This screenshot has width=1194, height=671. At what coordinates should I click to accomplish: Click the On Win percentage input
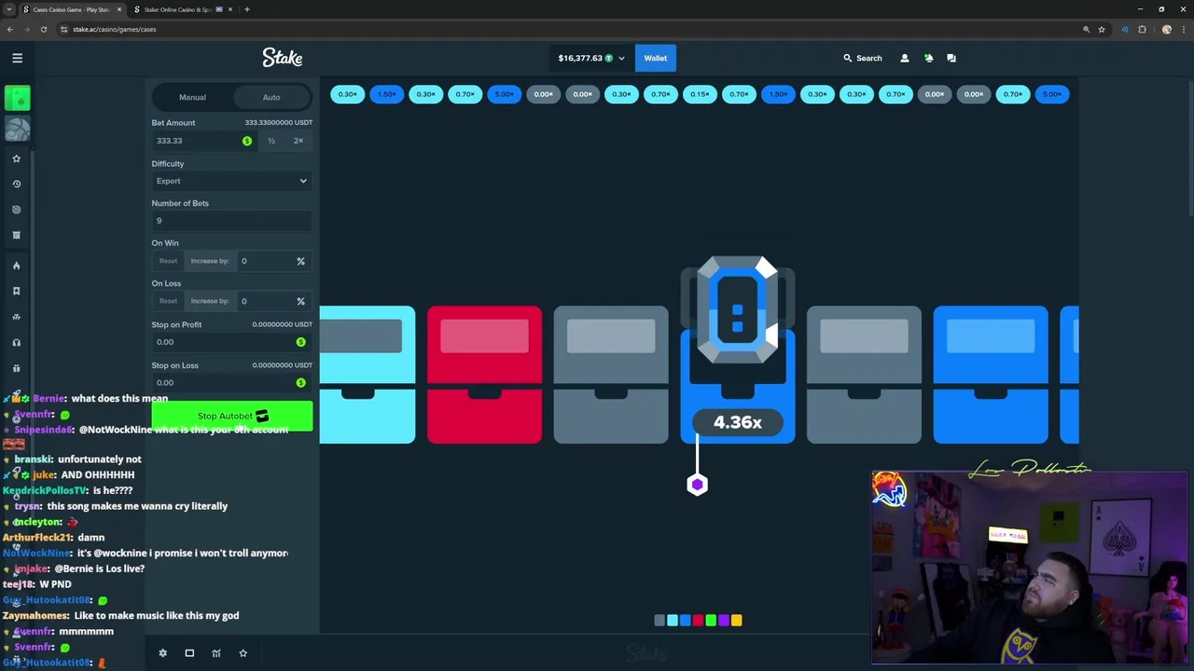click(x=272, y=261)
